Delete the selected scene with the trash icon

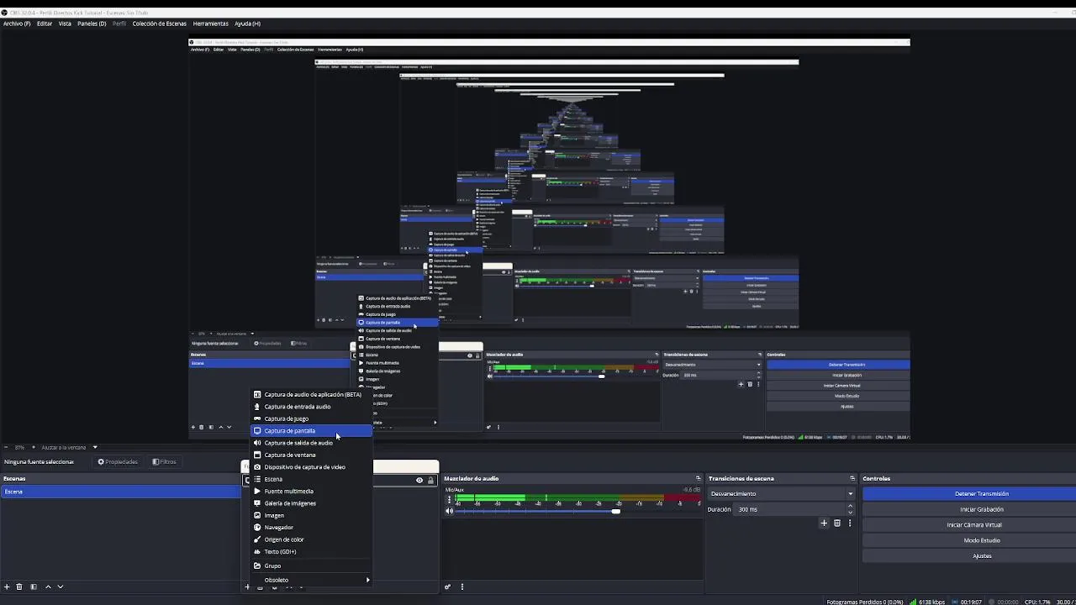pos(19,587)
